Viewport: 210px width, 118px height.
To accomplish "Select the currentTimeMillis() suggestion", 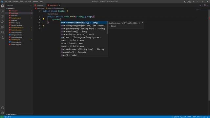I will (84, 23).
